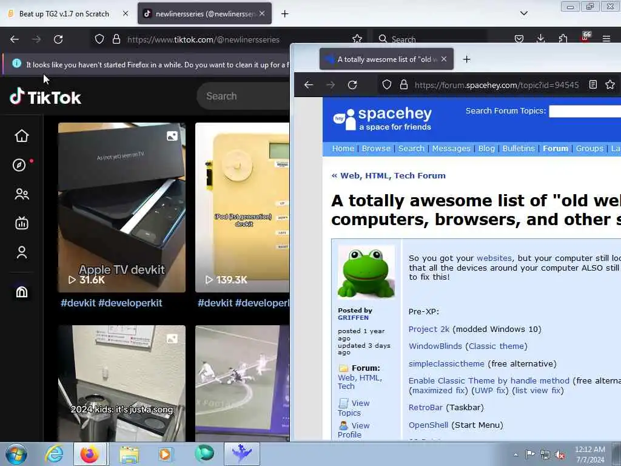Click the green frog avatar image

366,272
